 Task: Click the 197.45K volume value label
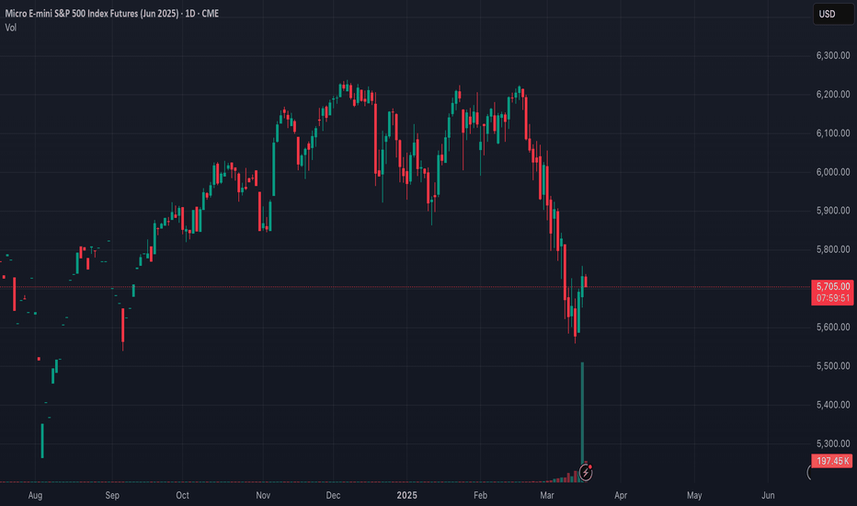pos(832,461)
